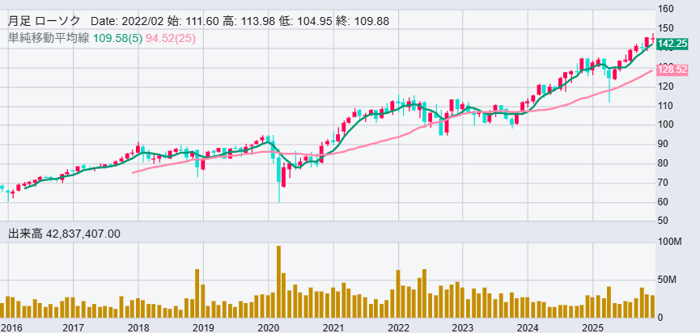This screenshot has height=333, width=700.
Task: Click the 50 level on the price axis
Action: (x=664, y=221)
